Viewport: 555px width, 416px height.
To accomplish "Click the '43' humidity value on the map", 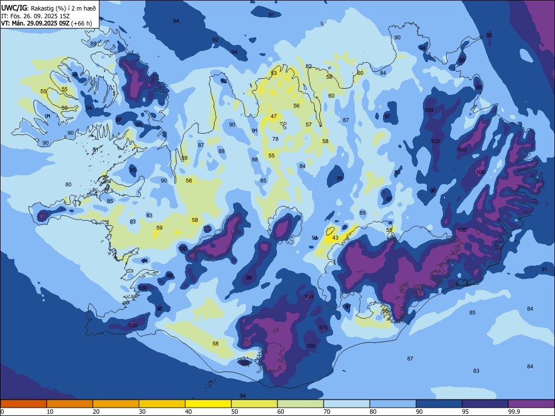I will click(335, 238).
